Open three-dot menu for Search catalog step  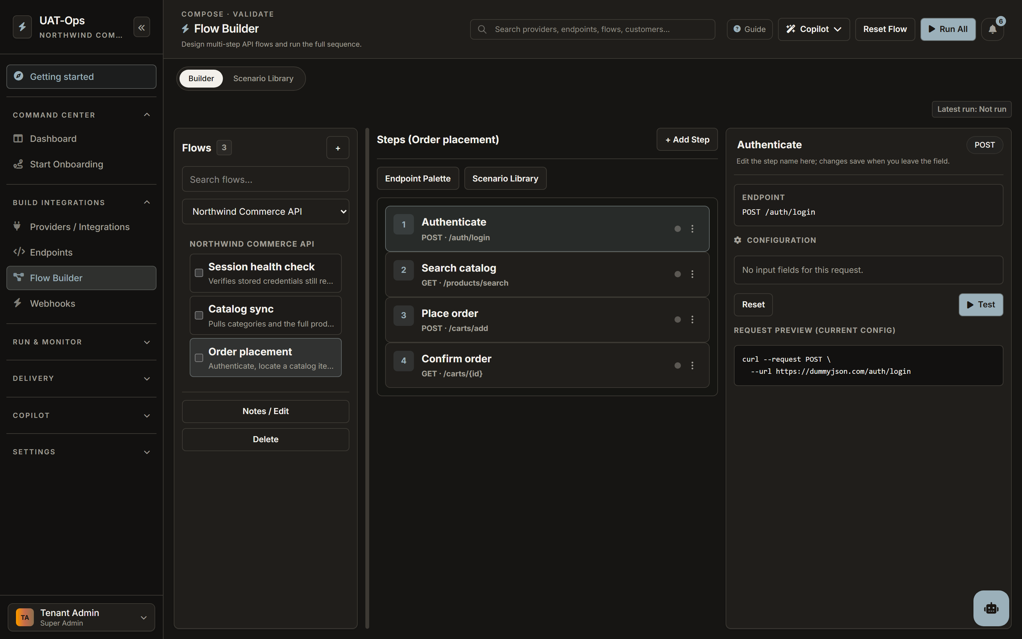692,274
